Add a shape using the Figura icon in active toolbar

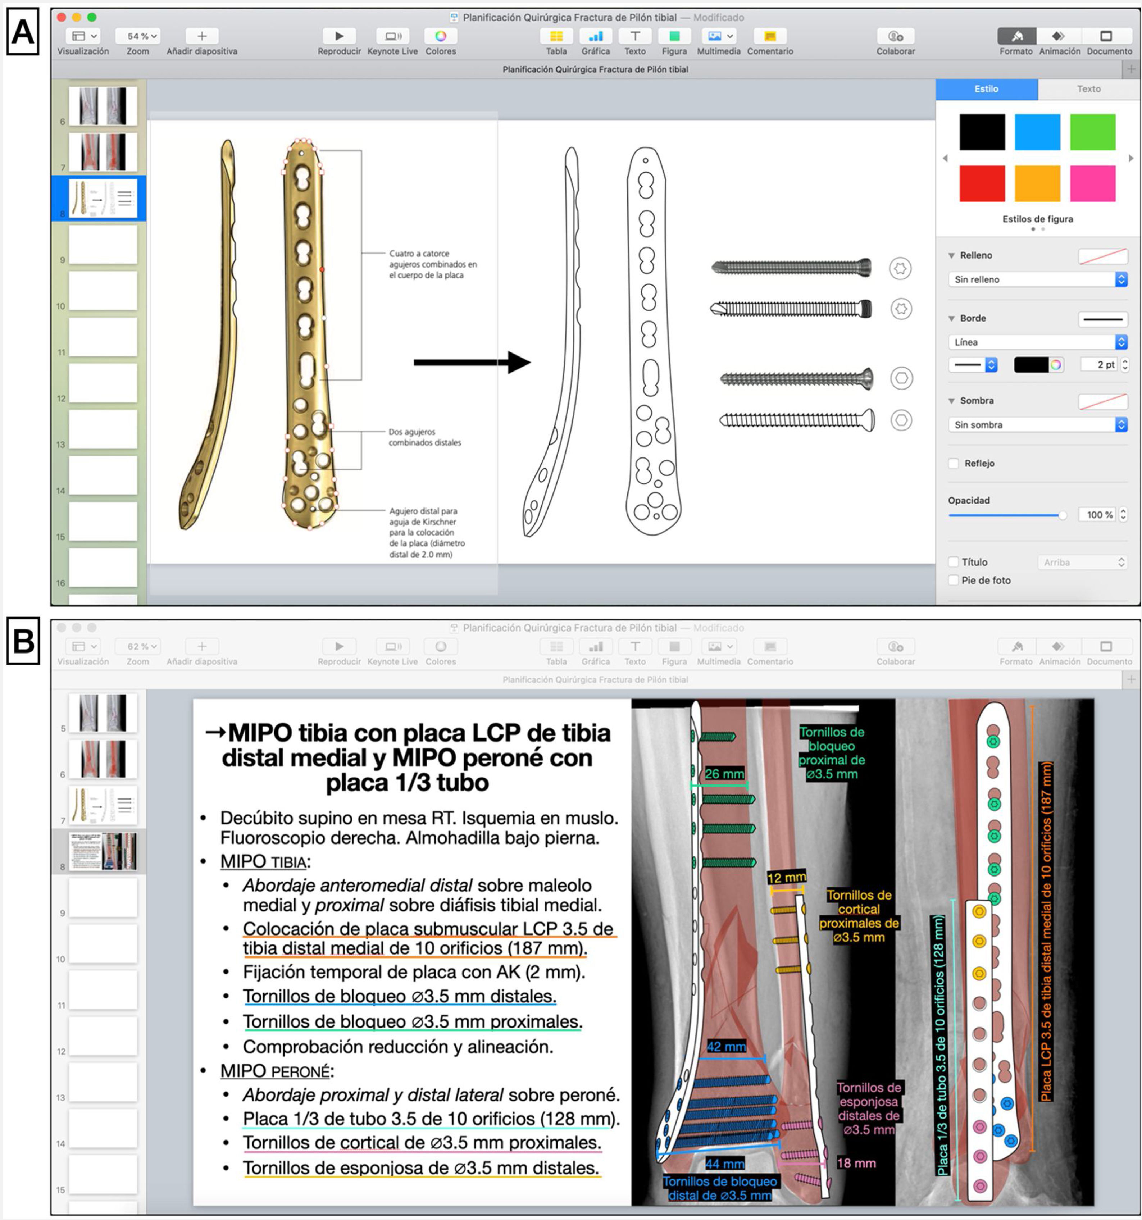[674, 36]
